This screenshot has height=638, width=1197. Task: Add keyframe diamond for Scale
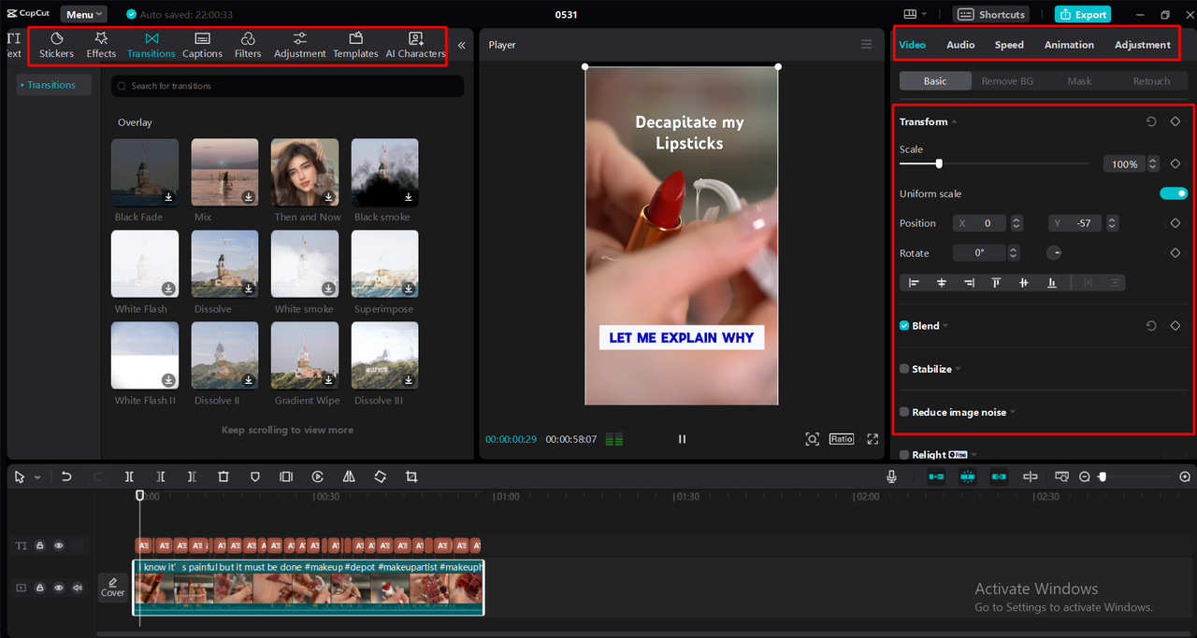tap(1175, 163)
